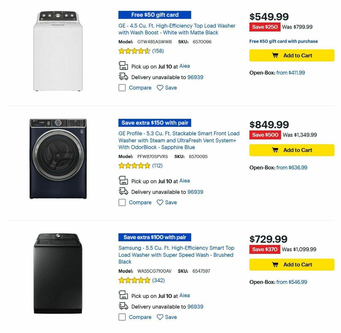This screenshot has height=333, width=341.
Task: Open the Aiea store link for the GE washer
Action: 184,66
